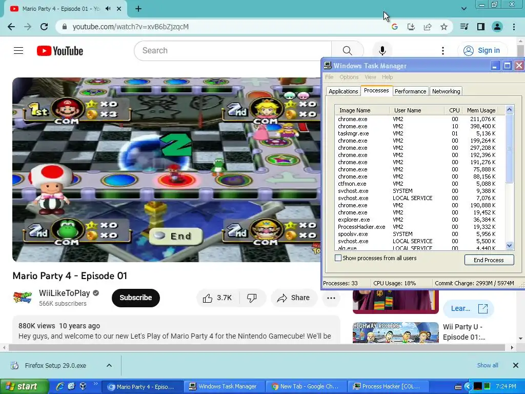Click the green tray icon beside the clock

pyautogui.click(x=487, y=386)
